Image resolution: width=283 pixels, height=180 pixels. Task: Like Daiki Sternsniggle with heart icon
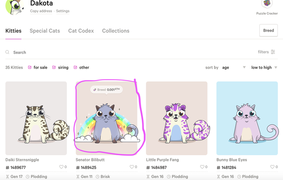tap(61, 167)
